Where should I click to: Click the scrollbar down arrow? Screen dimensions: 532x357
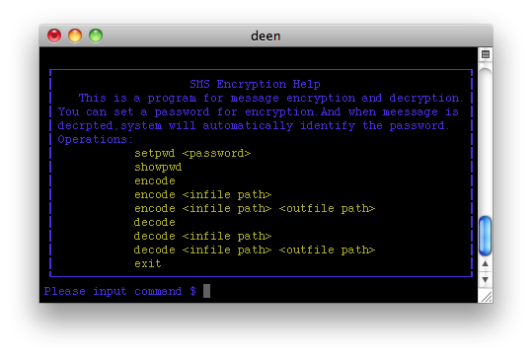pyautogui.click(x=486, y=280)
